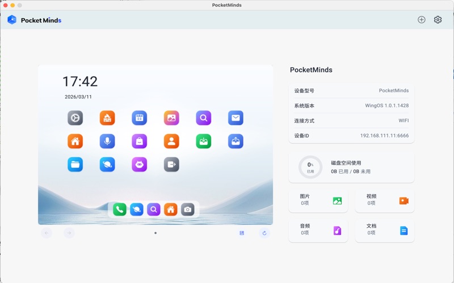454x283 pixels.
Task: Open the blue Mail envelope app
Action: tap(236, 118)
